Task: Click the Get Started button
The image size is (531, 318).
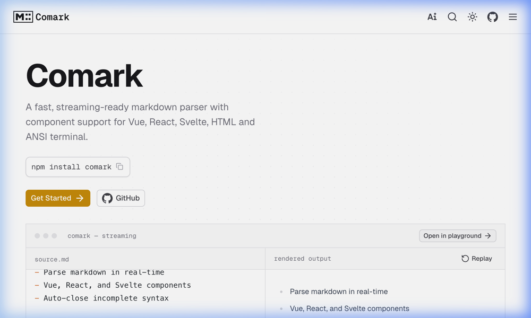Action: [x=57, y=198]
